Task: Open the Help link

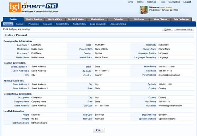Action: 162,2
